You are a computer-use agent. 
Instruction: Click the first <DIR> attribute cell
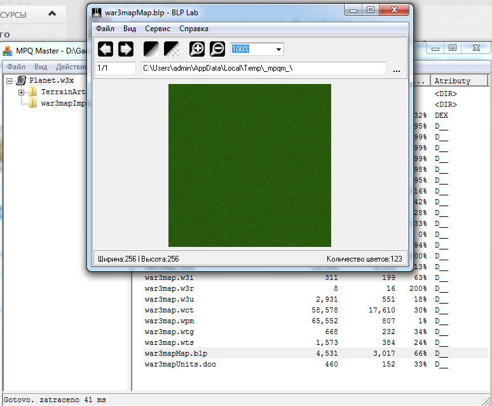pos(446,94)
